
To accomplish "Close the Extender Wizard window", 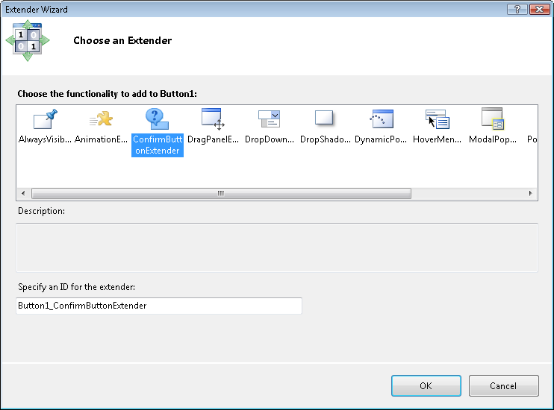I will click(540, 9).
